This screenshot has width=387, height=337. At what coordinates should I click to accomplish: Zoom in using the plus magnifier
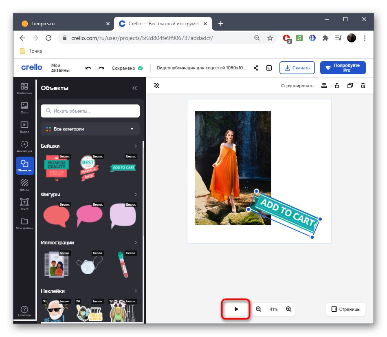pyautogui.click(x=288, y=309)
